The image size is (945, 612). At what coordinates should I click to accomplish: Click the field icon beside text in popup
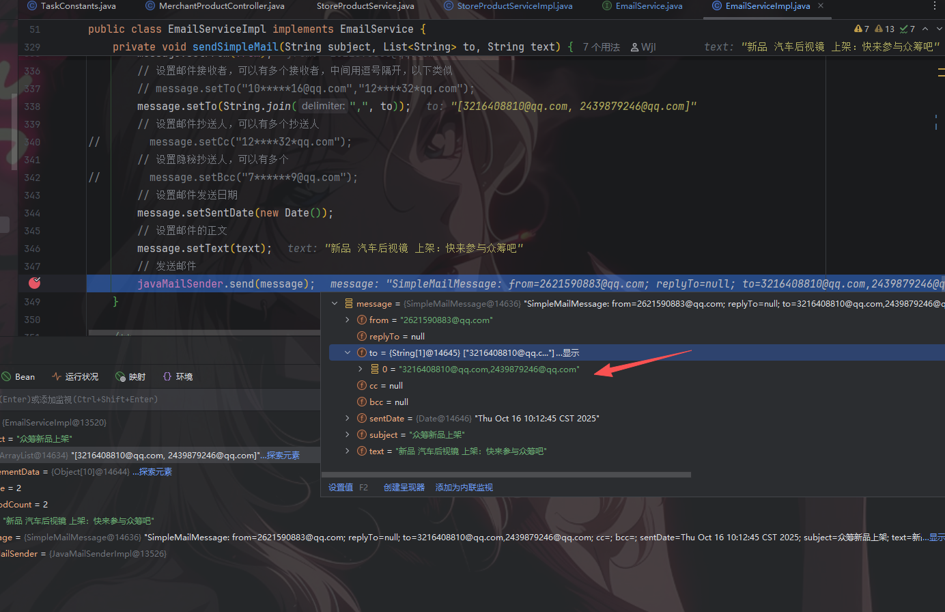pyautogui.click(x=362, y=451)
